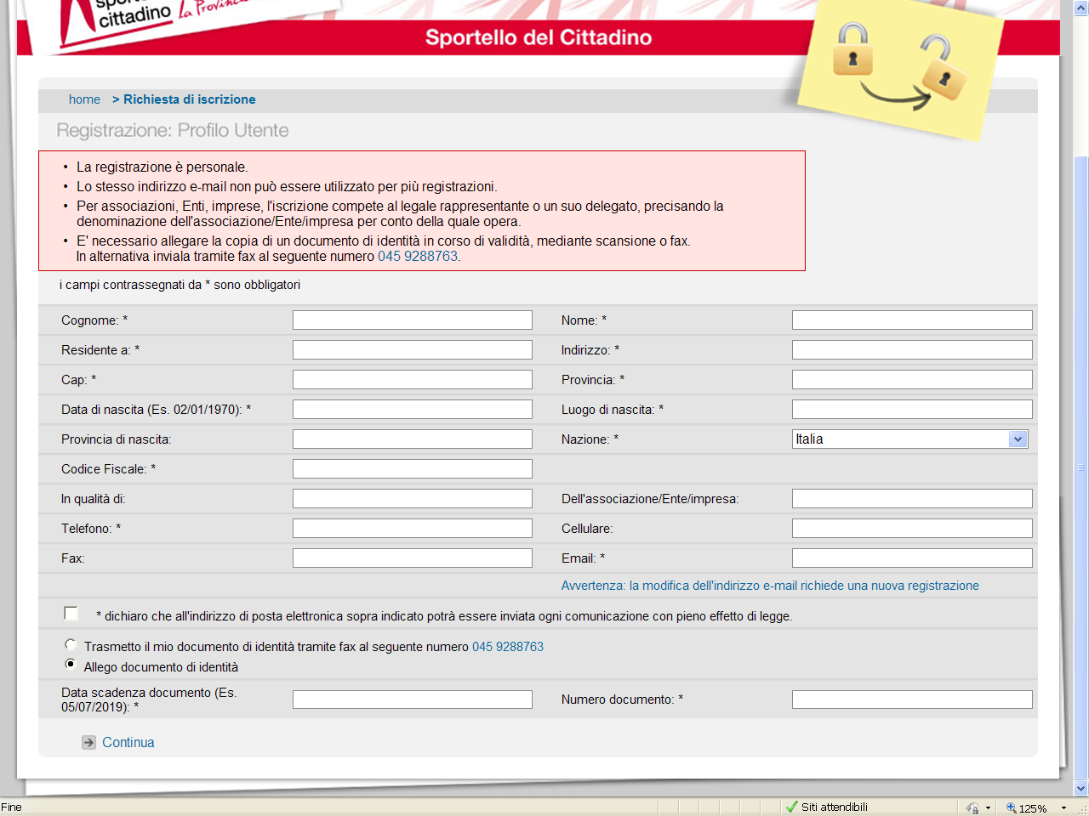
Task: Open the zoom level dropdown arrow
Action: point(1063,808)
